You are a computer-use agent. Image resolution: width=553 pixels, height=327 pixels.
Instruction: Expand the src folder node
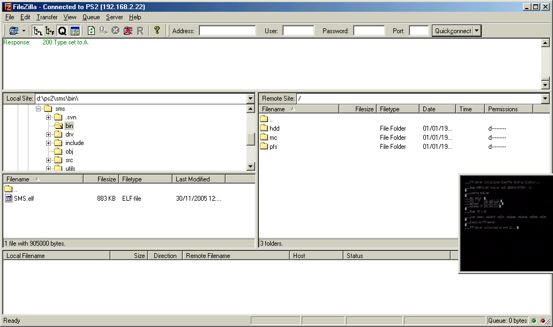click(48, 160)
